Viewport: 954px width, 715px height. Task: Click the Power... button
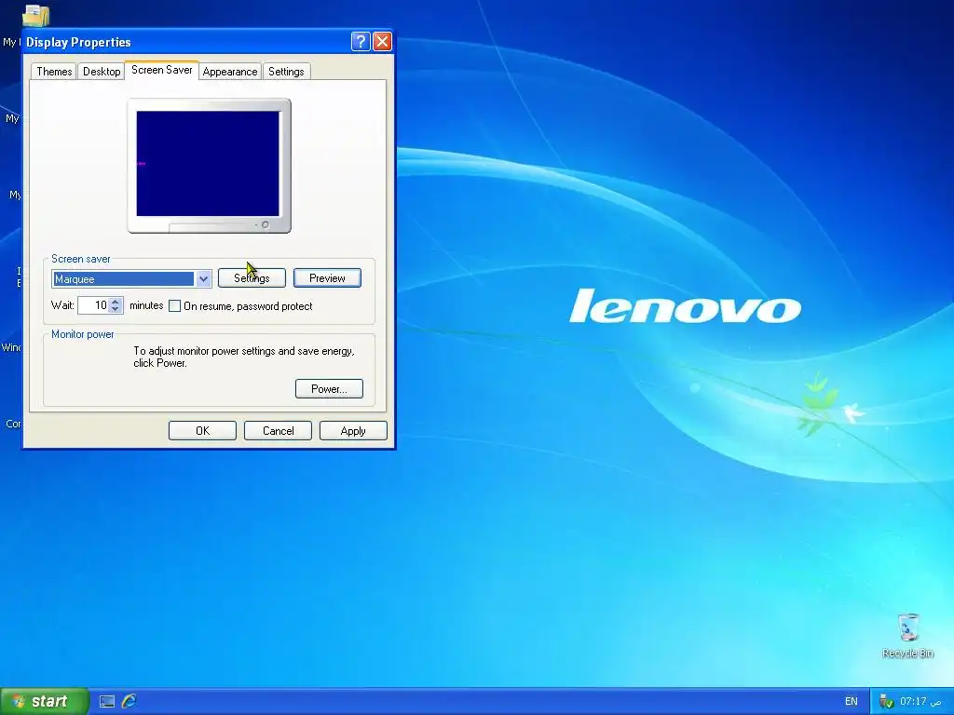(329, 388)
